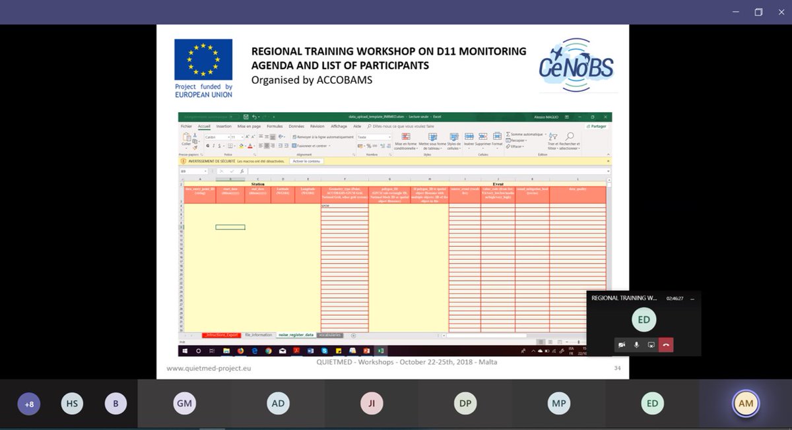Click the selected green-bordered cell in the sheet
Viewport: 792px width, 430px height.
point(230,227)
